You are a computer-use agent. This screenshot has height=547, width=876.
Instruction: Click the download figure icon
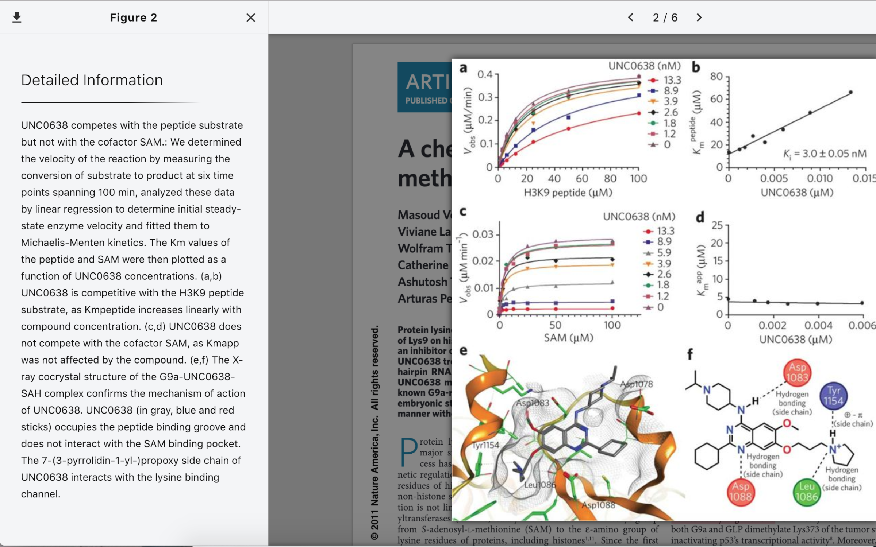(x=17, y=18)
